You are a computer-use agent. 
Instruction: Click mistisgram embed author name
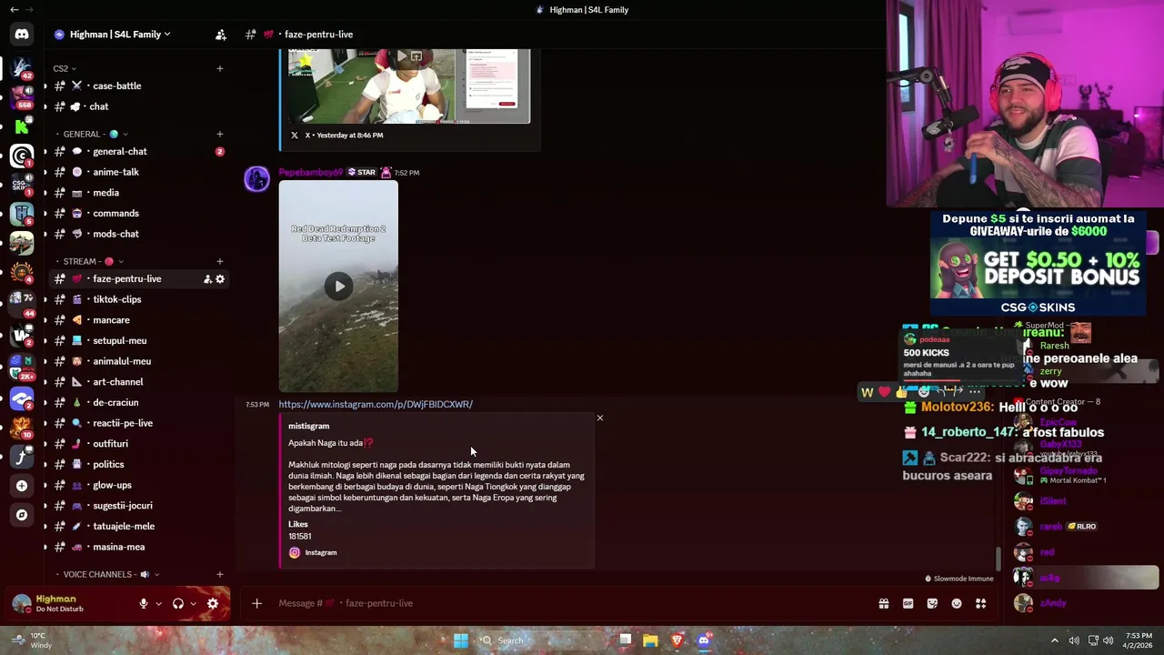point(309,426)
